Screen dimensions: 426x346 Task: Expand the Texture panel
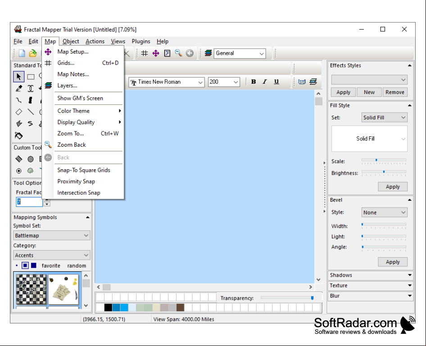pyautogui.click(x=371, y=286)
